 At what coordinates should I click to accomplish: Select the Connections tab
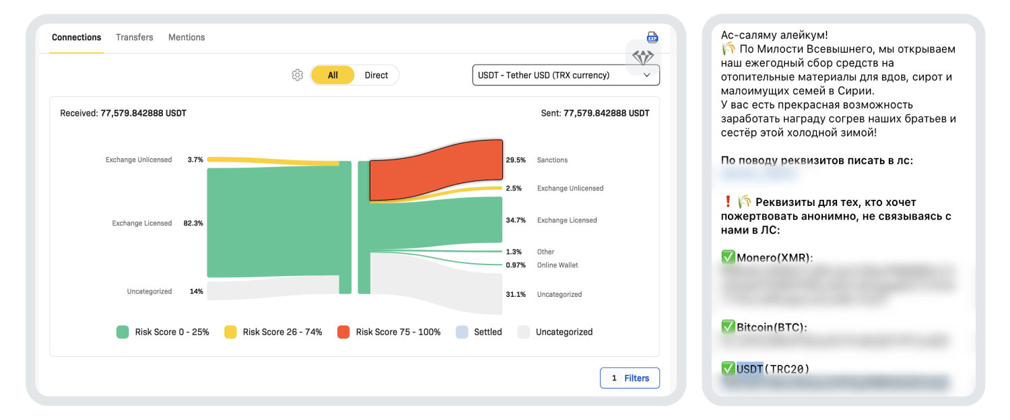coord(76,38)
